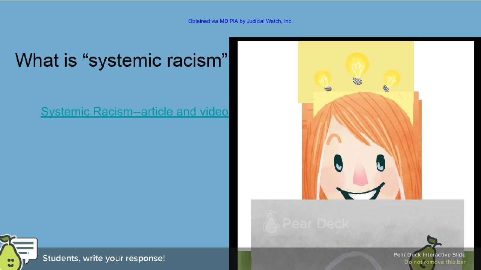Viewport: 481px width, 270px height.
Task: Click the girl's left eye in the drawing
Action: [x=339, y=163]
